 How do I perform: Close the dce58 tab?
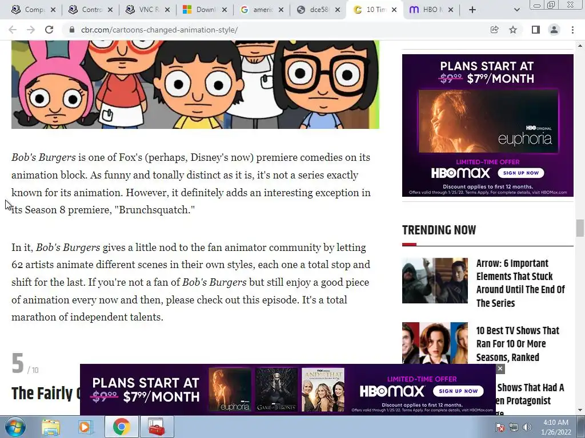(338, 10)
